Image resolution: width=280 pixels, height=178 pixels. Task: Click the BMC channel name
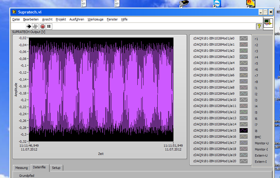click(x=258, y=137)
